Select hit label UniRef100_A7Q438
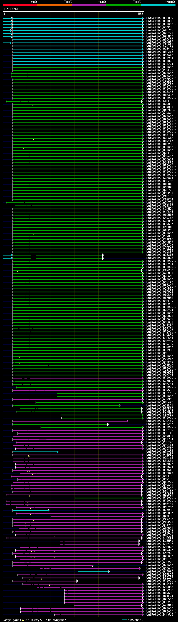The height and width of the screenshot is (622, 178). pos(160,40)
